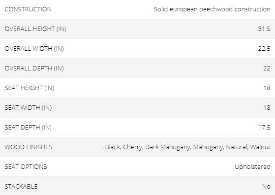The image size is (275, 195).
Task: Click the OVERALL HEIGHT (IN) label
Action: pyautogui.click(x=35, y=29)
